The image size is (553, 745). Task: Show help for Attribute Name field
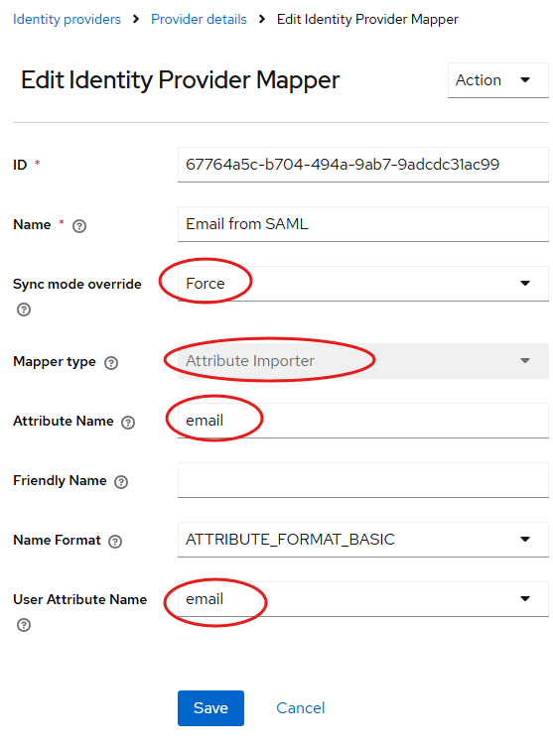click(x=128, y=423)
